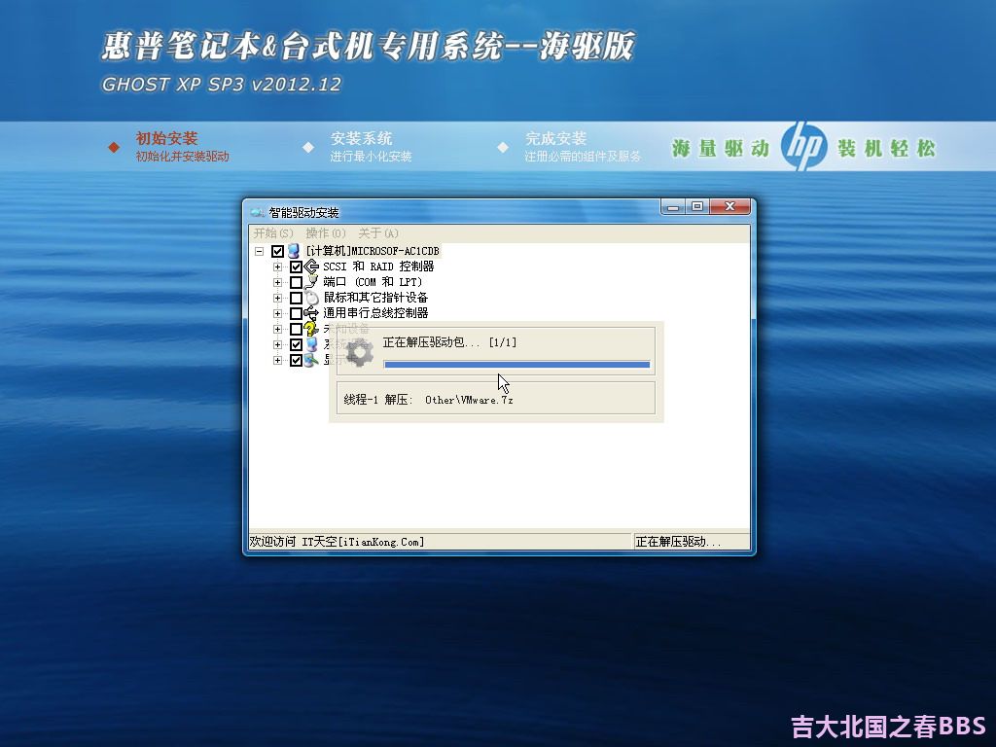The height and width of the screenshot is (747, 996).
Task: Click the 进行最小化安装 subtitle
Action: pyautogui.click(x=371, y=157)
